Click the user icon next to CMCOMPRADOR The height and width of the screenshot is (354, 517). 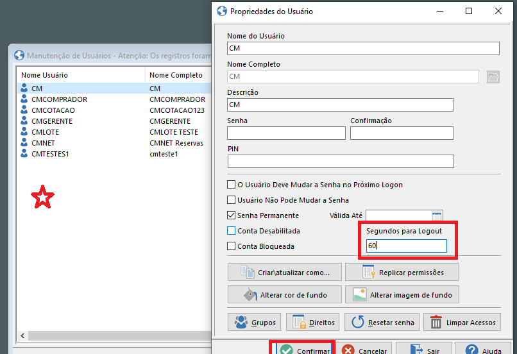point(24,99)
